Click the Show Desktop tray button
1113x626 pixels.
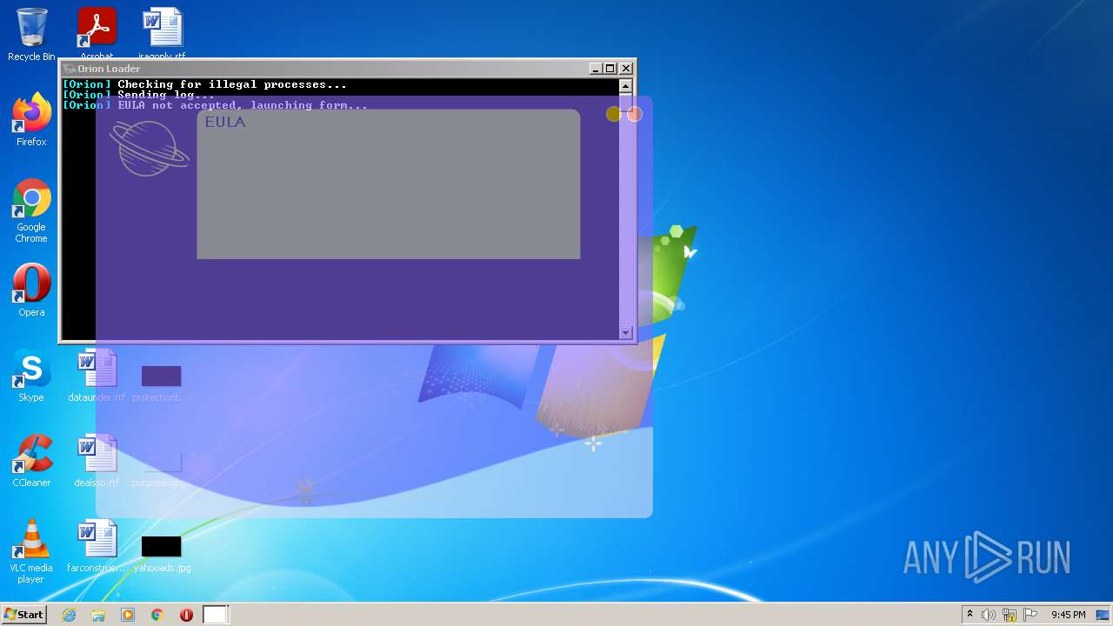[x=1103, y=615]
